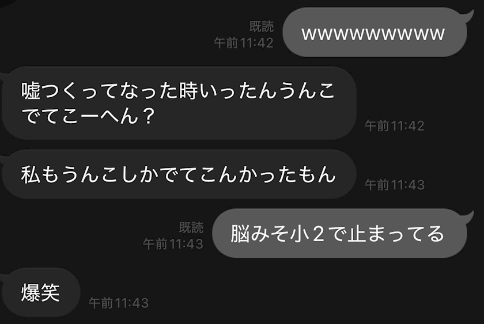
Task: Click the 午前11:42 timestamp beside the wwwwwwwww message
Action: pyautogui.click(x=244, y=43)
